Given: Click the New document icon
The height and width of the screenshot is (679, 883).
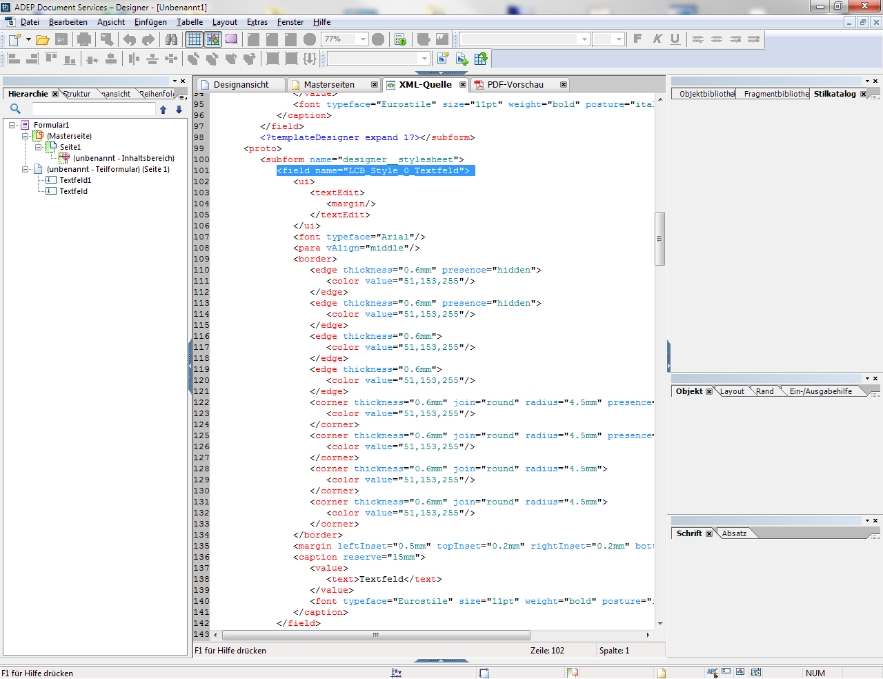Looking at the screenshot, I should pyautogui.click(x=14, y=39).
